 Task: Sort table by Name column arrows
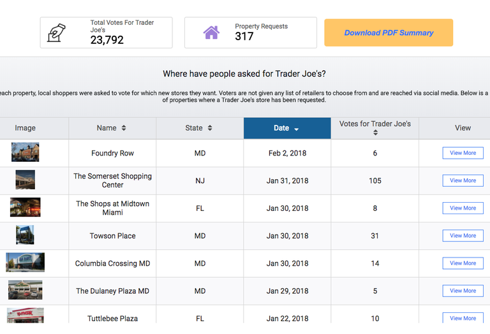[124, 128]
